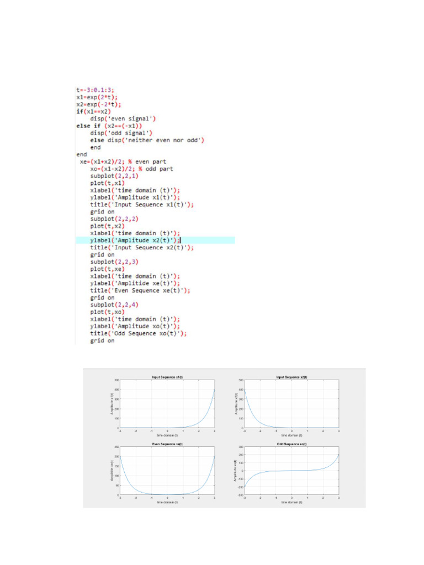The width and height of the screenshot is (424, 565).
Task: Click the 'Input Sequence x2(t)' graph heading
Action: click(x=291, y=377)
